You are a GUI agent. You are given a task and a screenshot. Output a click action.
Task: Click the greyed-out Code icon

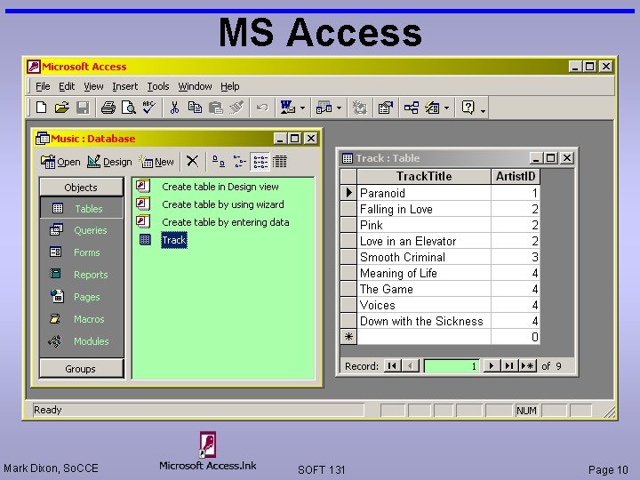(360, 108)
